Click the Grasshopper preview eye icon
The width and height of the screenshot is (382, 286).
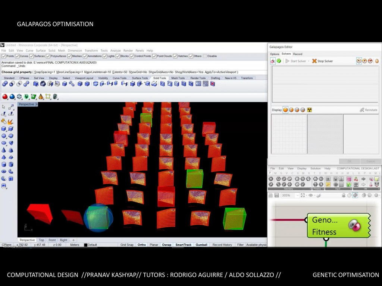(311, 195)
